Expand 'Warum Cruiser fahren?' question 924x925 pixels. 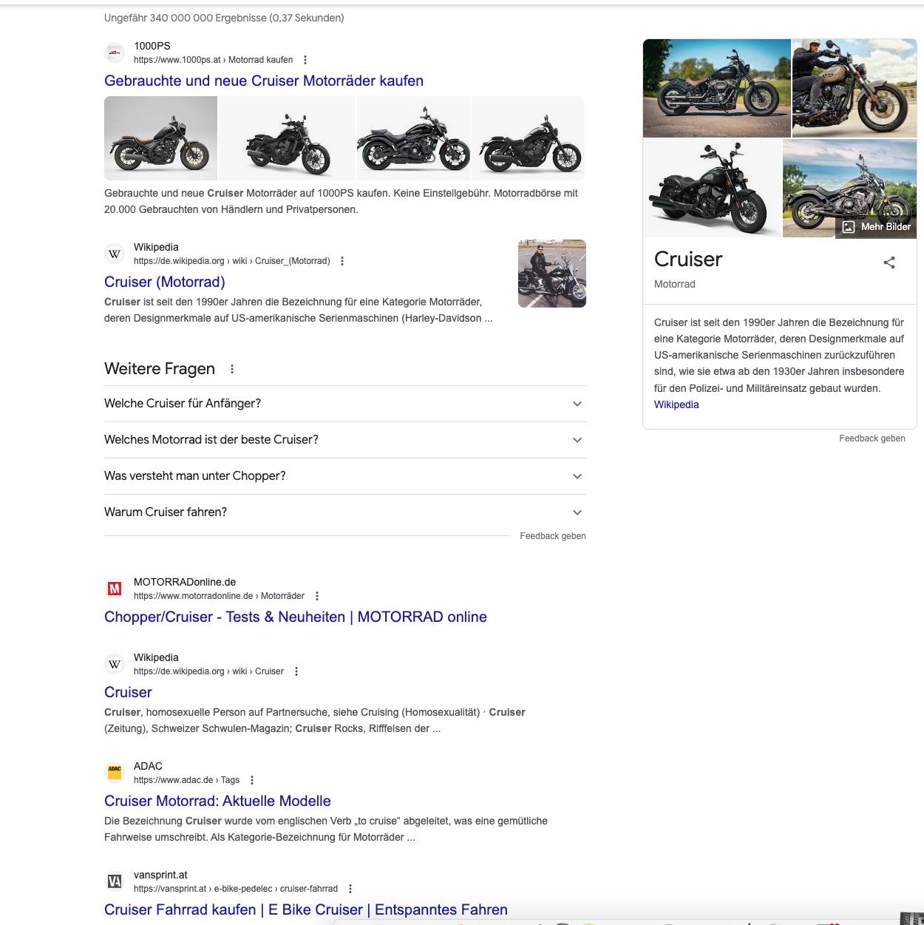[577, 512]
